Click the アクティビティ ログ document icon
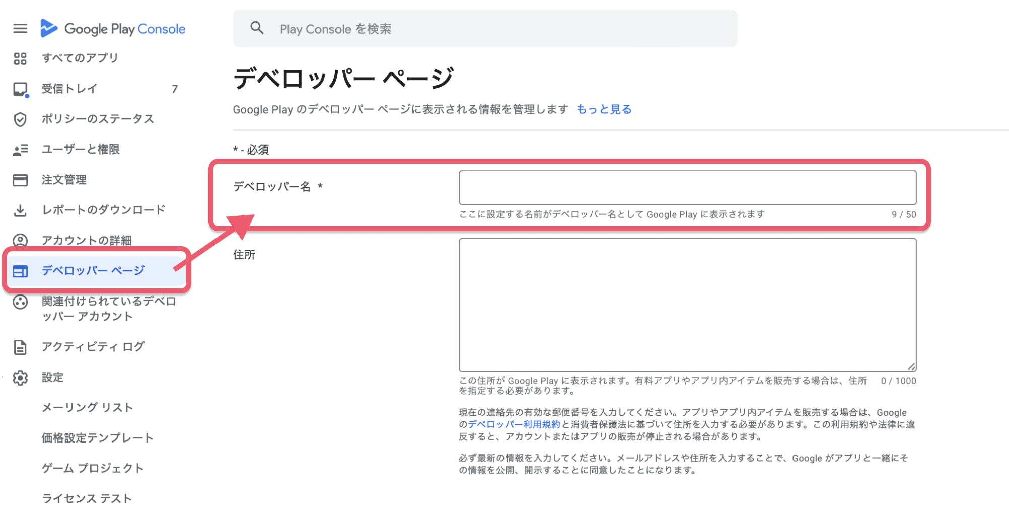 (x=20, y=347)
